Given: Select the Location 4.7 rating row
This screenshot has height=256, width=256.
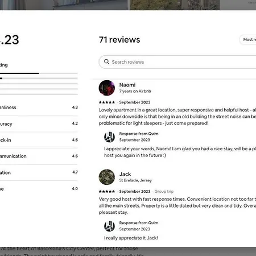Looking at the screenshot, I should click(39, 172).
